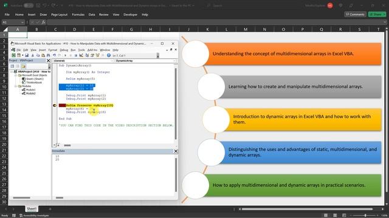The width and height of the screenshot is (389, 218).
Task: Select column header M in worksheet
Action: coord(246,29)
